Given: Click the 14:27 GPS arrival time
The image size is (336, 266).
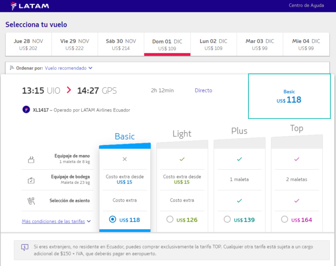Looking at the screenshot, I should (97, 91).
